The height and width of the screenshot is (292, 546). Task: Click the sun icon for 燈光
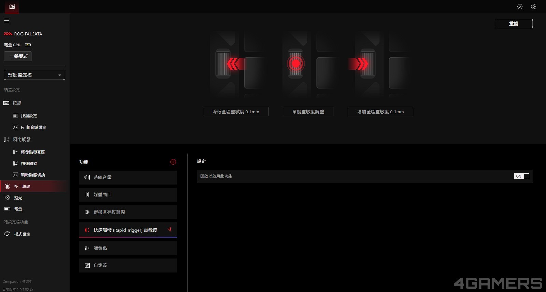(x=8, y=198)
